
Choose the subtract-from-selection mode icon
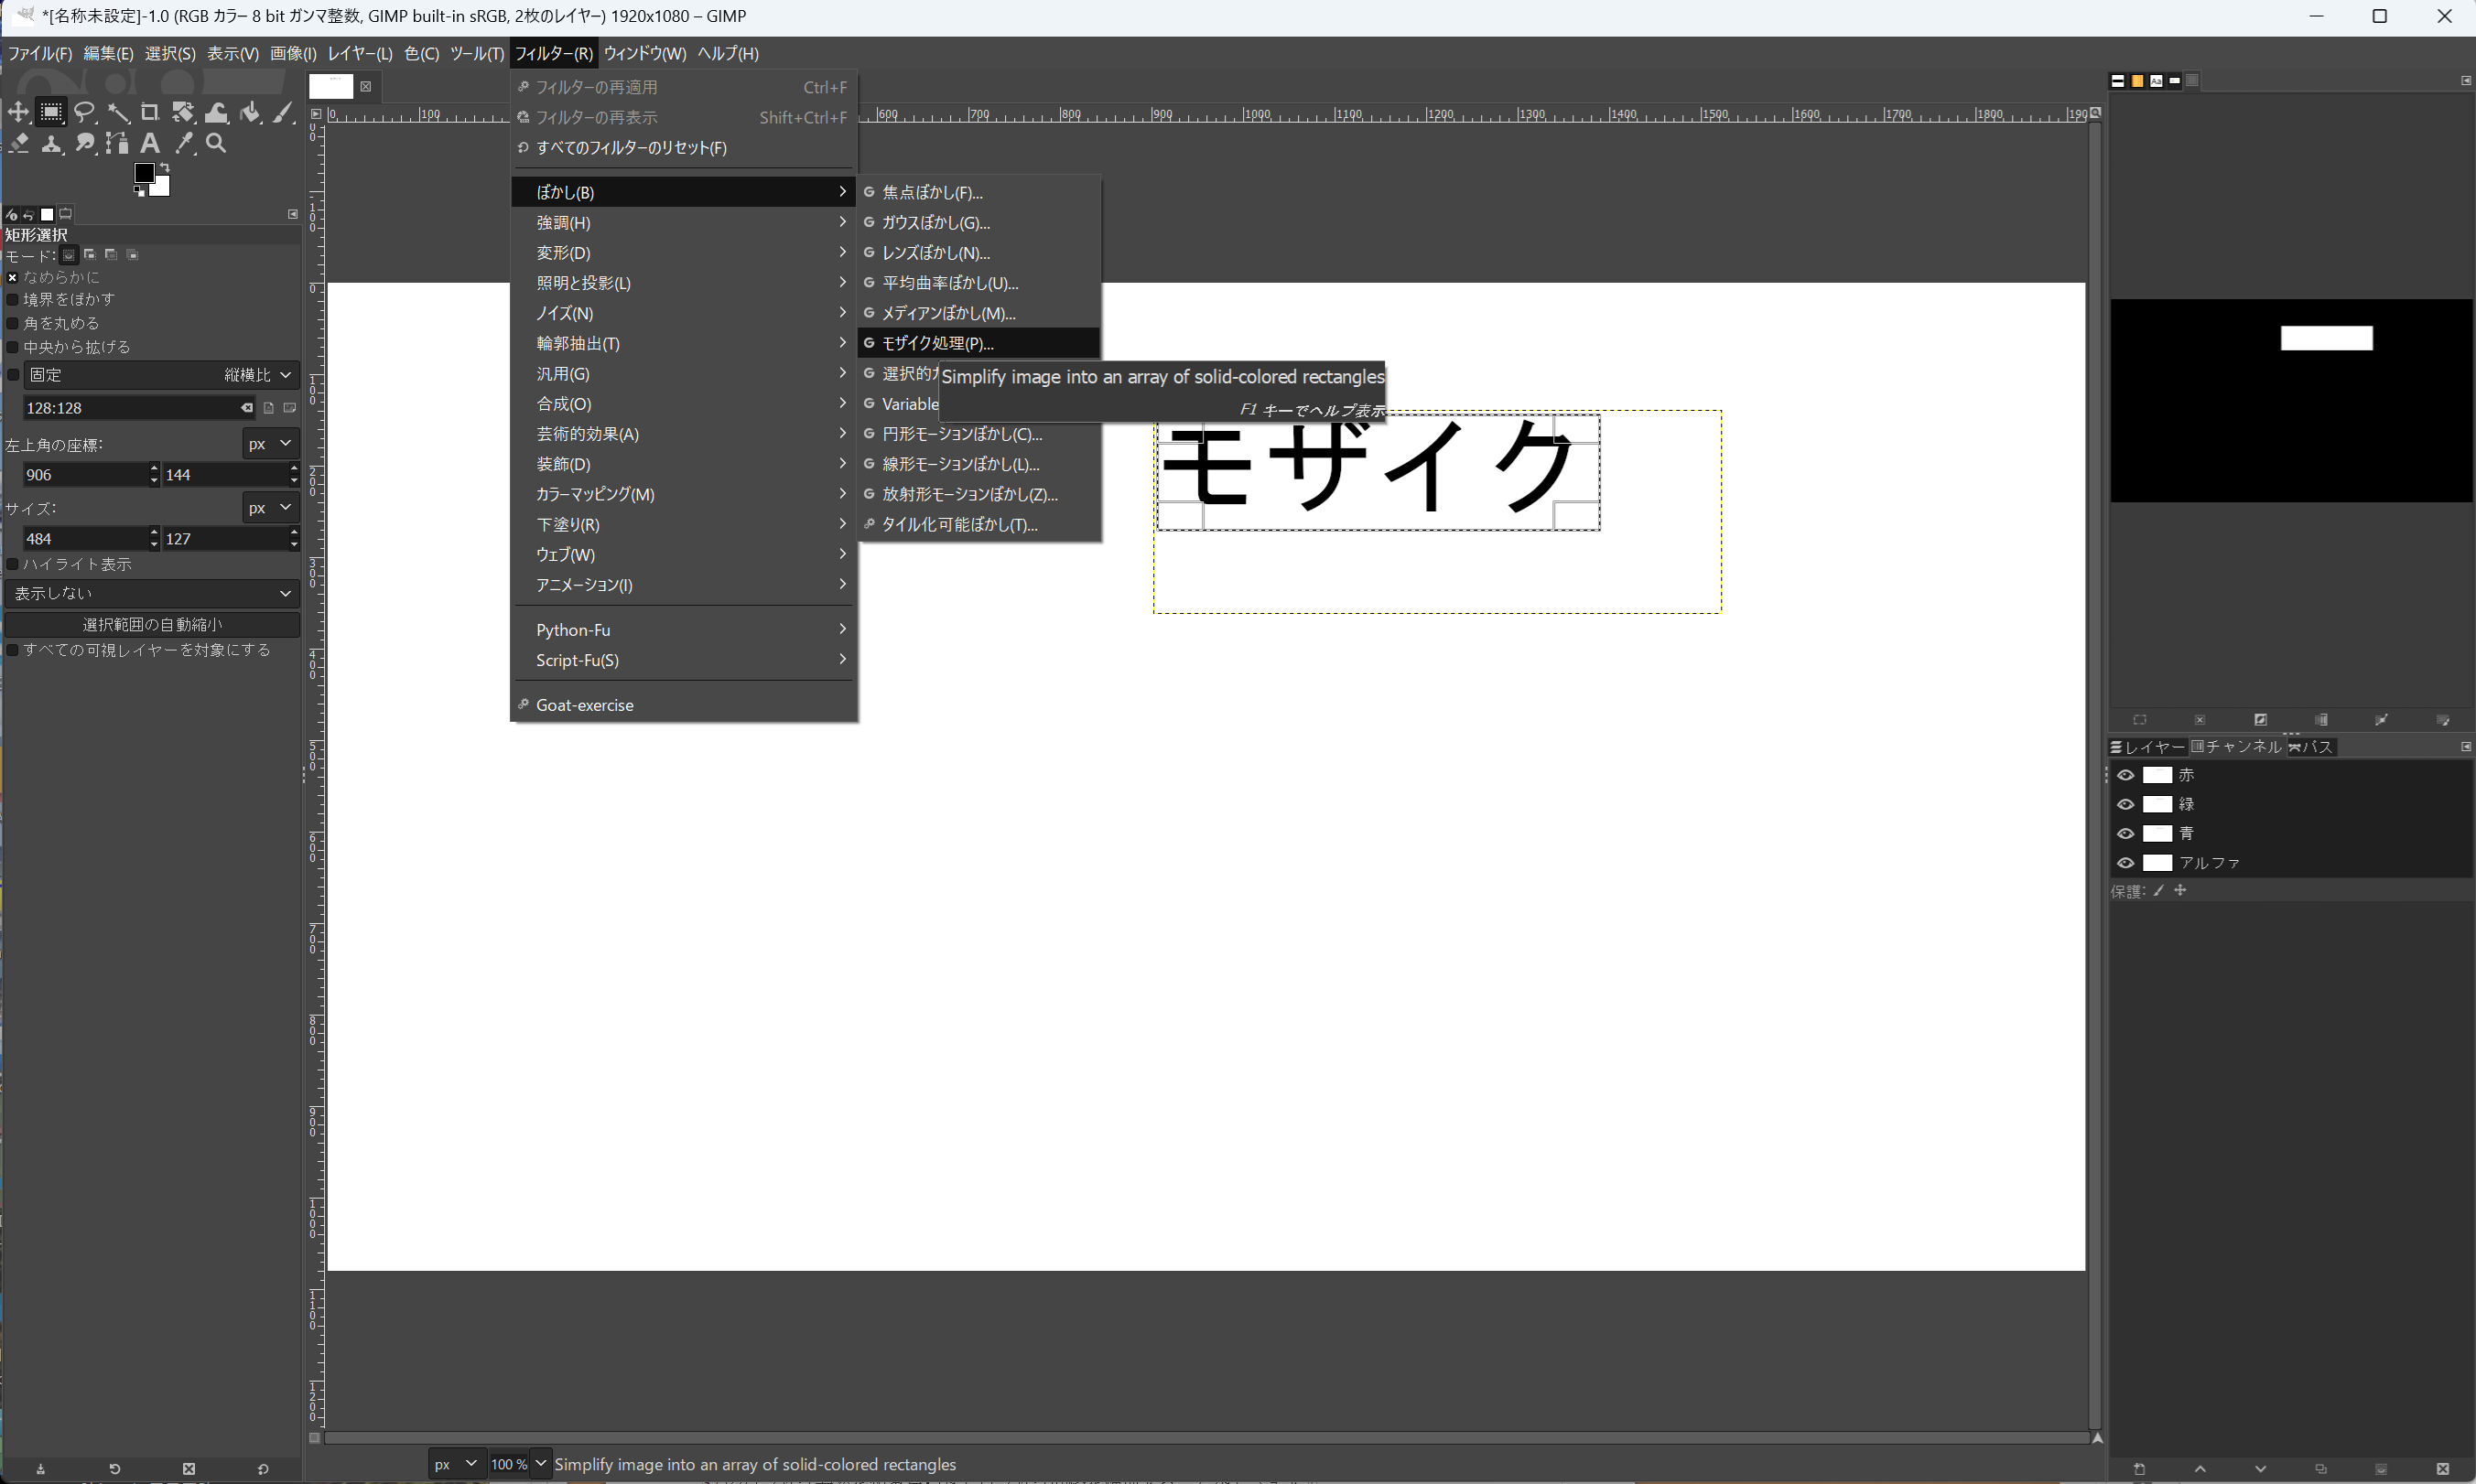click(111, 255)
